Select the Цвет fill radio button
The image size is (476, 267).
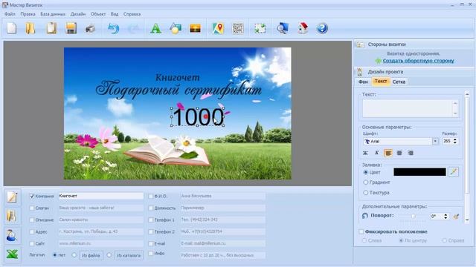pyautogui.click(x=366, y=172)
